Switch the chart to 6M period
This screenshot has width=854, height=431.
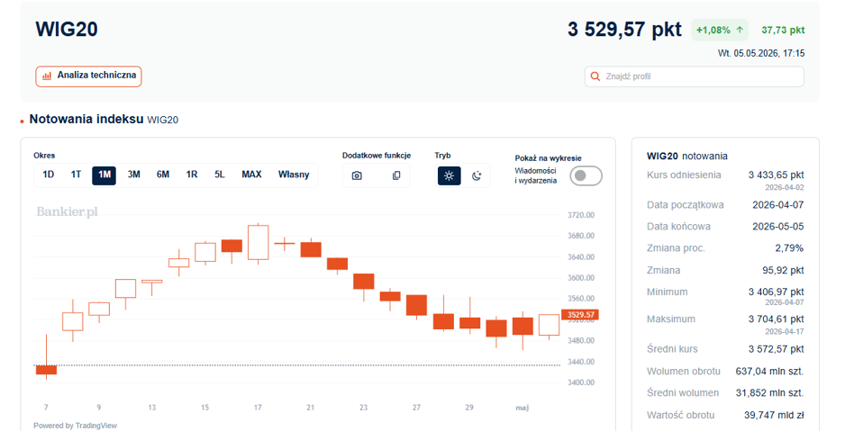(163, 175)
